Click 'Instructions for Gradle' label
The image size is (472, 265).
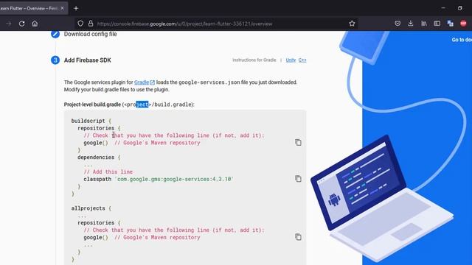pyautogui.click(x=254, y=60)
